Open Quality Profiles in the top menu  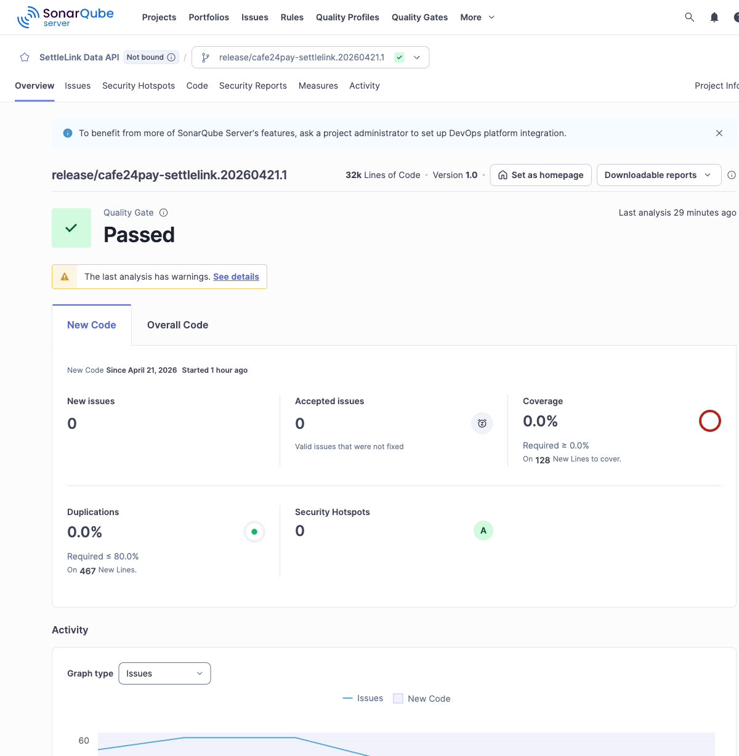[347, 17]
